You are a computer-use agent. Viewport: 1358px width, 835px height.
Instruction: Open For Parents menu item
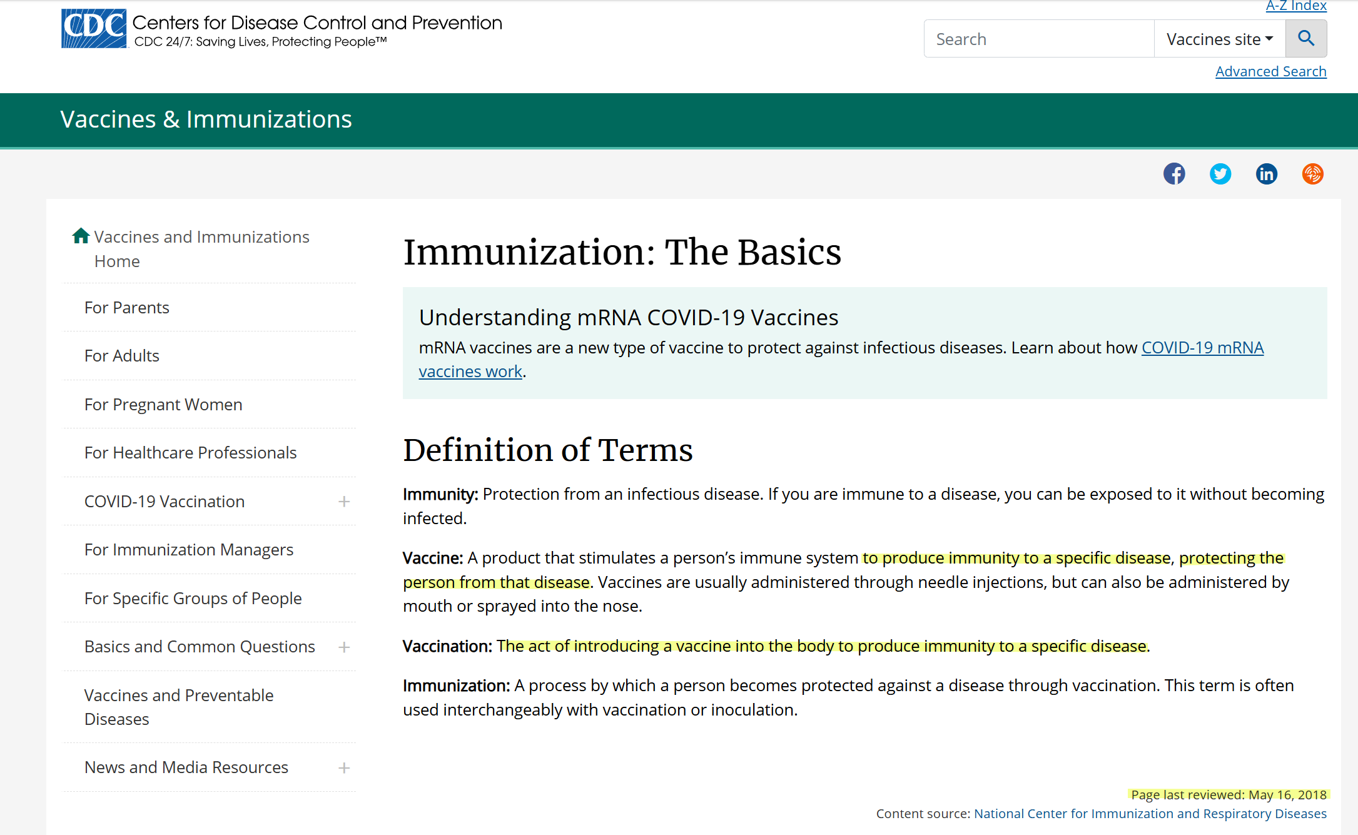pyautogui.click(x=127, y=308)
